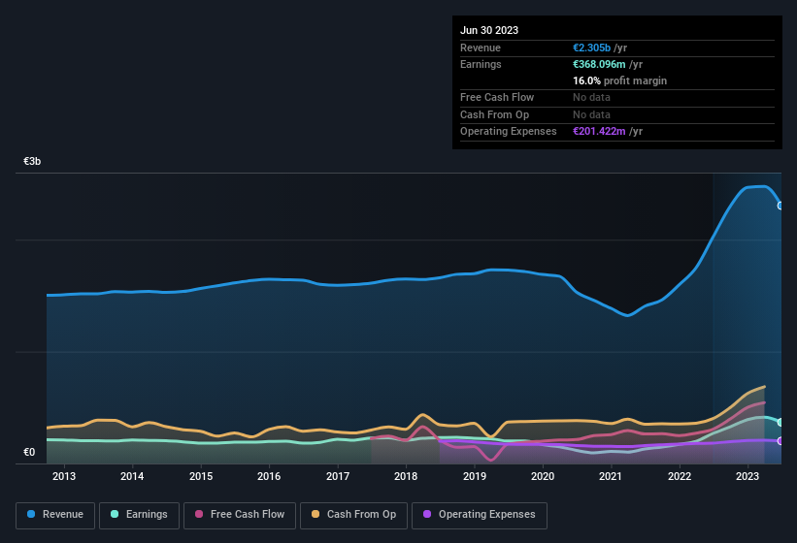Select the 2013 label on the x-axis
797x543 pixels.
click(x=64, y=476)
